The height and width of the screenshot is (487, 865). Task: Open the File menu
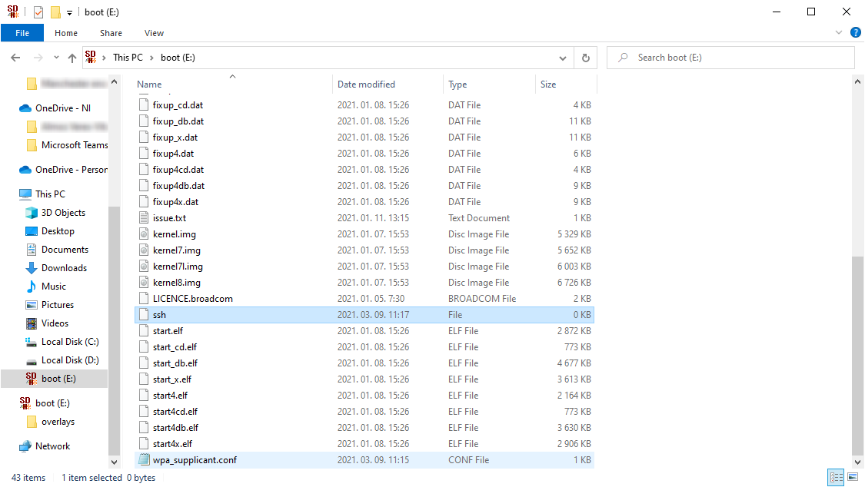point(22,33)
